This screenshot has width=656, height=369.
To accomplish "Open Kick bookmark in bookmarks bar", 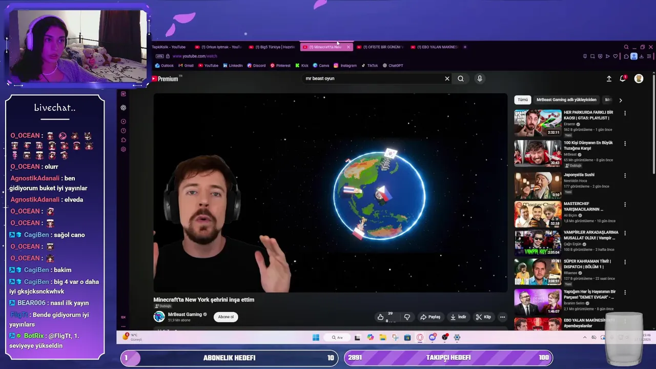I will [x=302, y=66].
